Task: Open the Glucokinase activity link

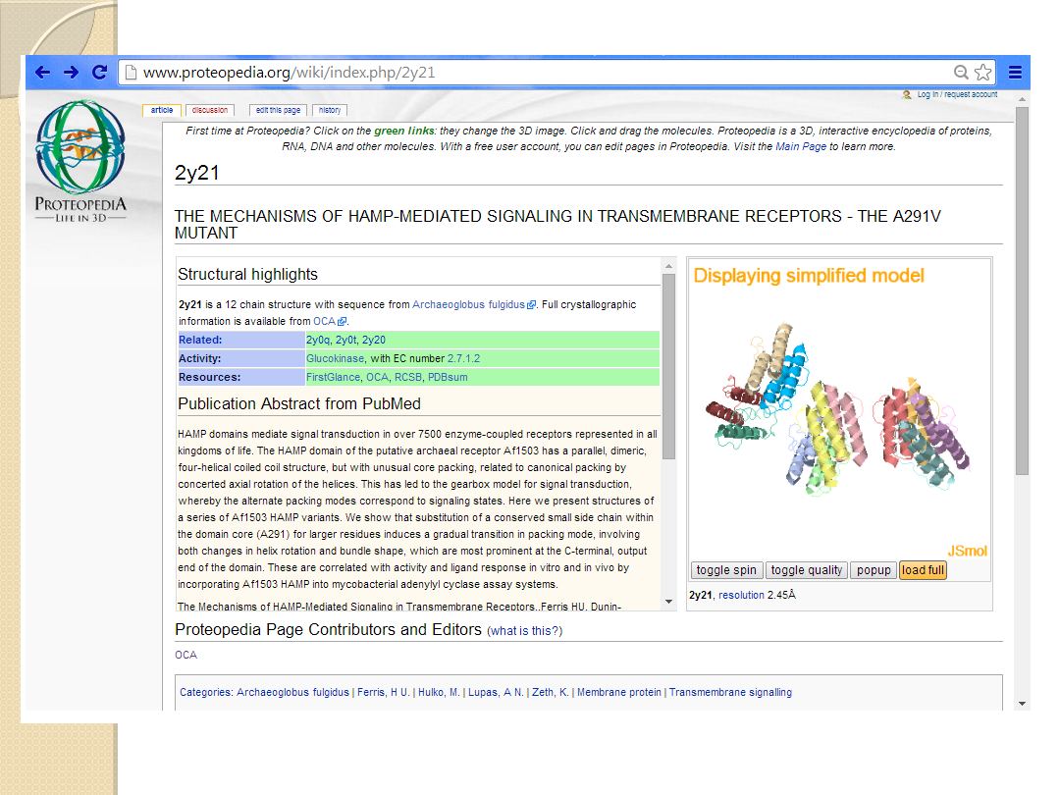Action: pyautogui.click(x=335, y=358)
